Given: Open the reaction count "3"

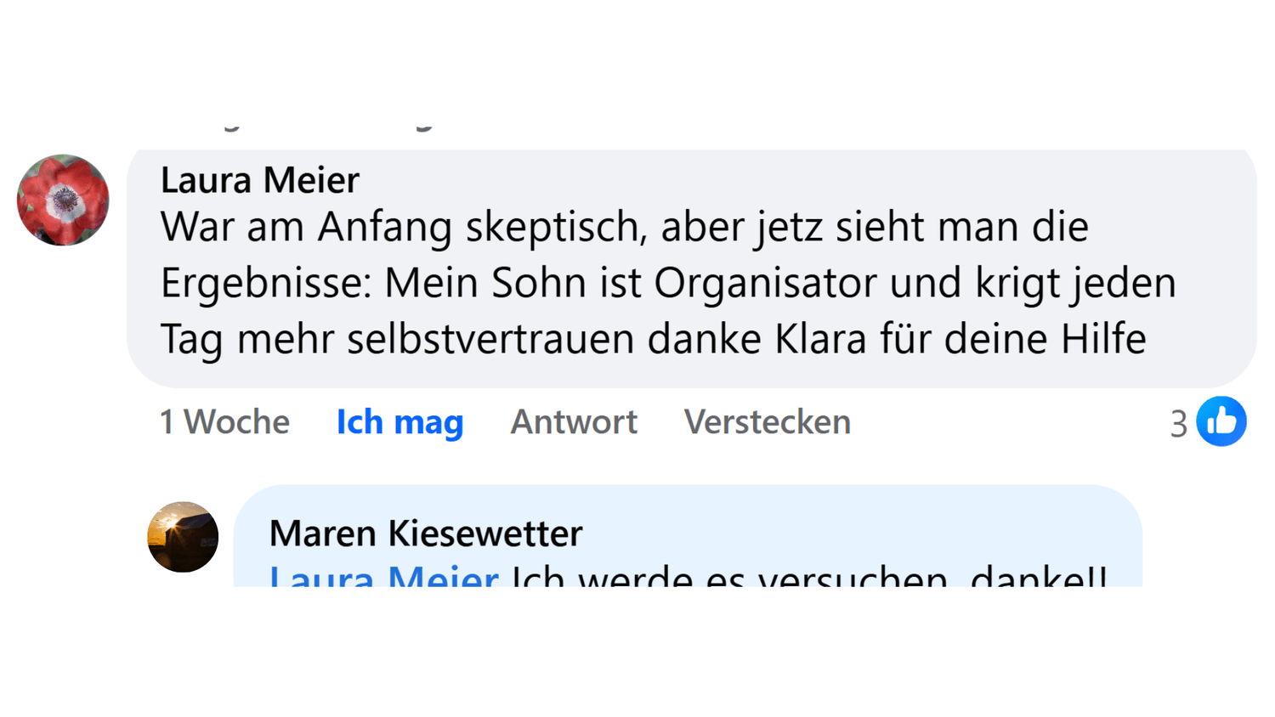Looking at the screenshot, I should click(1178, 423).
